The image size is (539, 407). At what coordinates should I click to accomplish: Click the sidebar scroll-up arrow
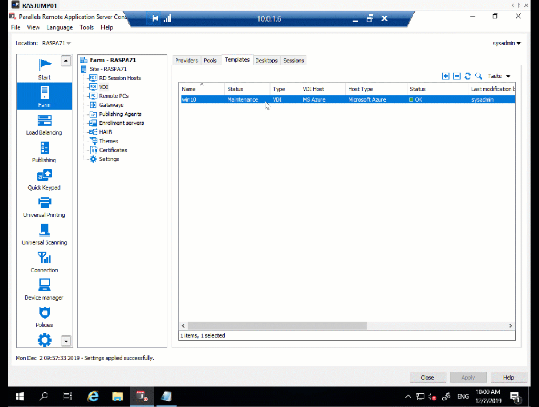coord(66,61)
